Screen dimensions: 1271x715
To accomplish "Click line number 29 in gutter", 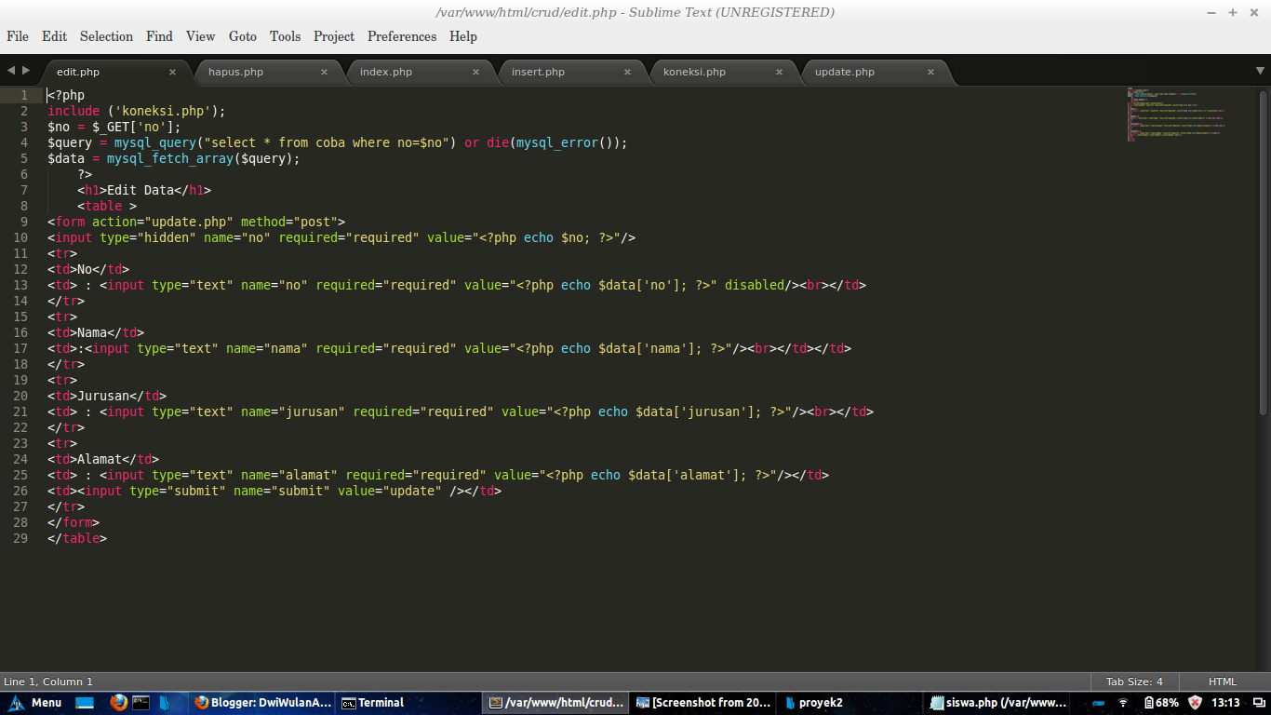I will 21,538.
